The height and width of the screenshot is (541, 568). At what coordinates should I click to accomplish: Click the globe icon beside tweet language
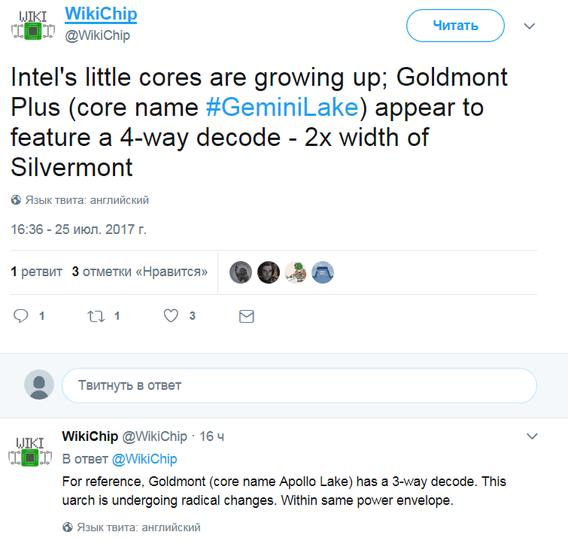click(16, 201)
